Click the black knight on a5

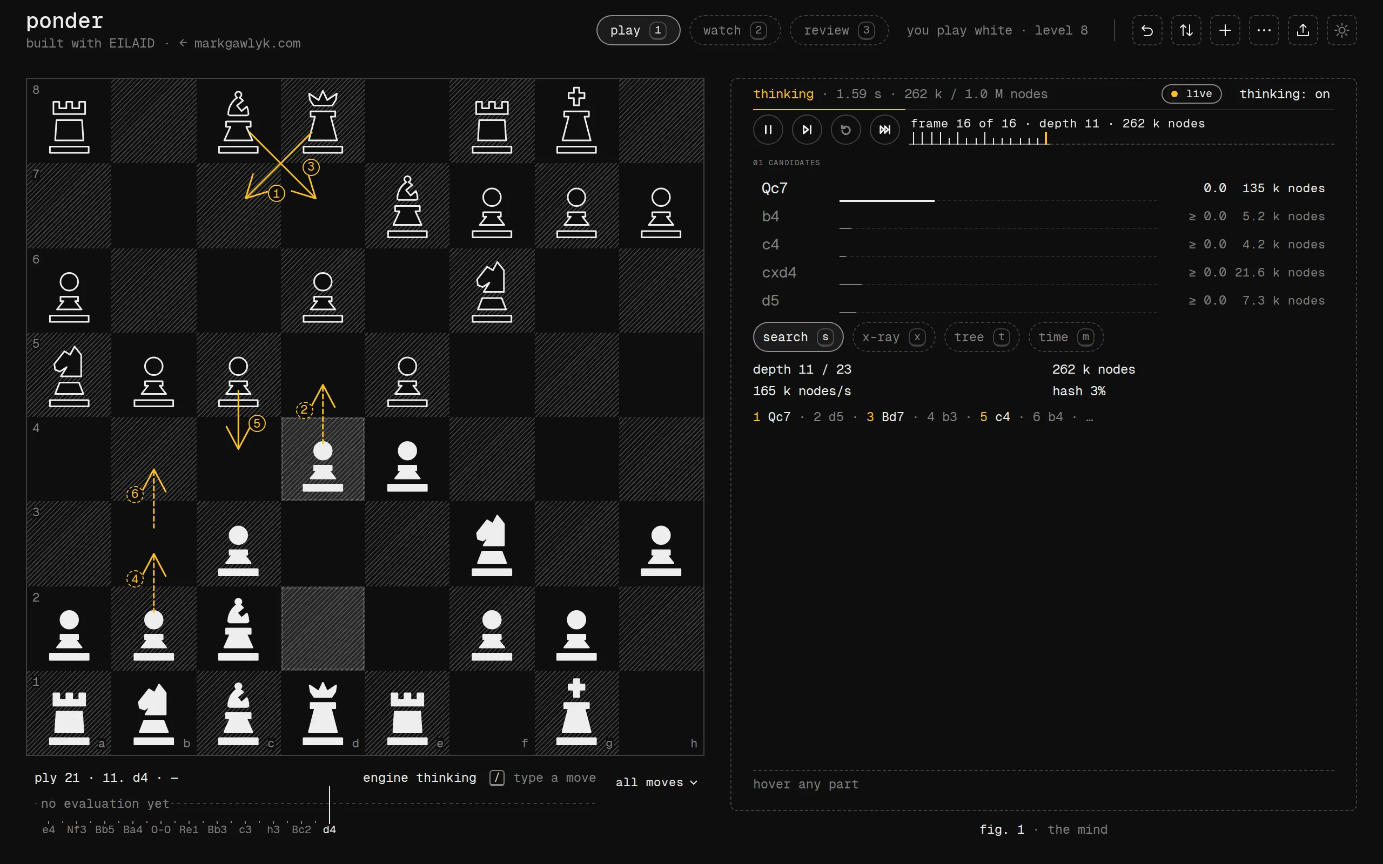[x=69, y=376]
